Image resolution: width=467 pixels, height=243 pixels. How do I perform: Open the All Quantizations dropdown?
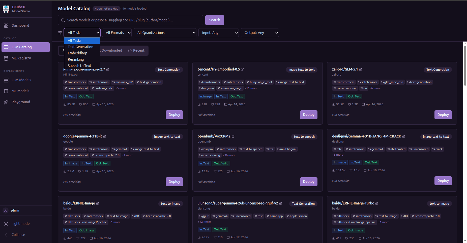tap(165, 33)
